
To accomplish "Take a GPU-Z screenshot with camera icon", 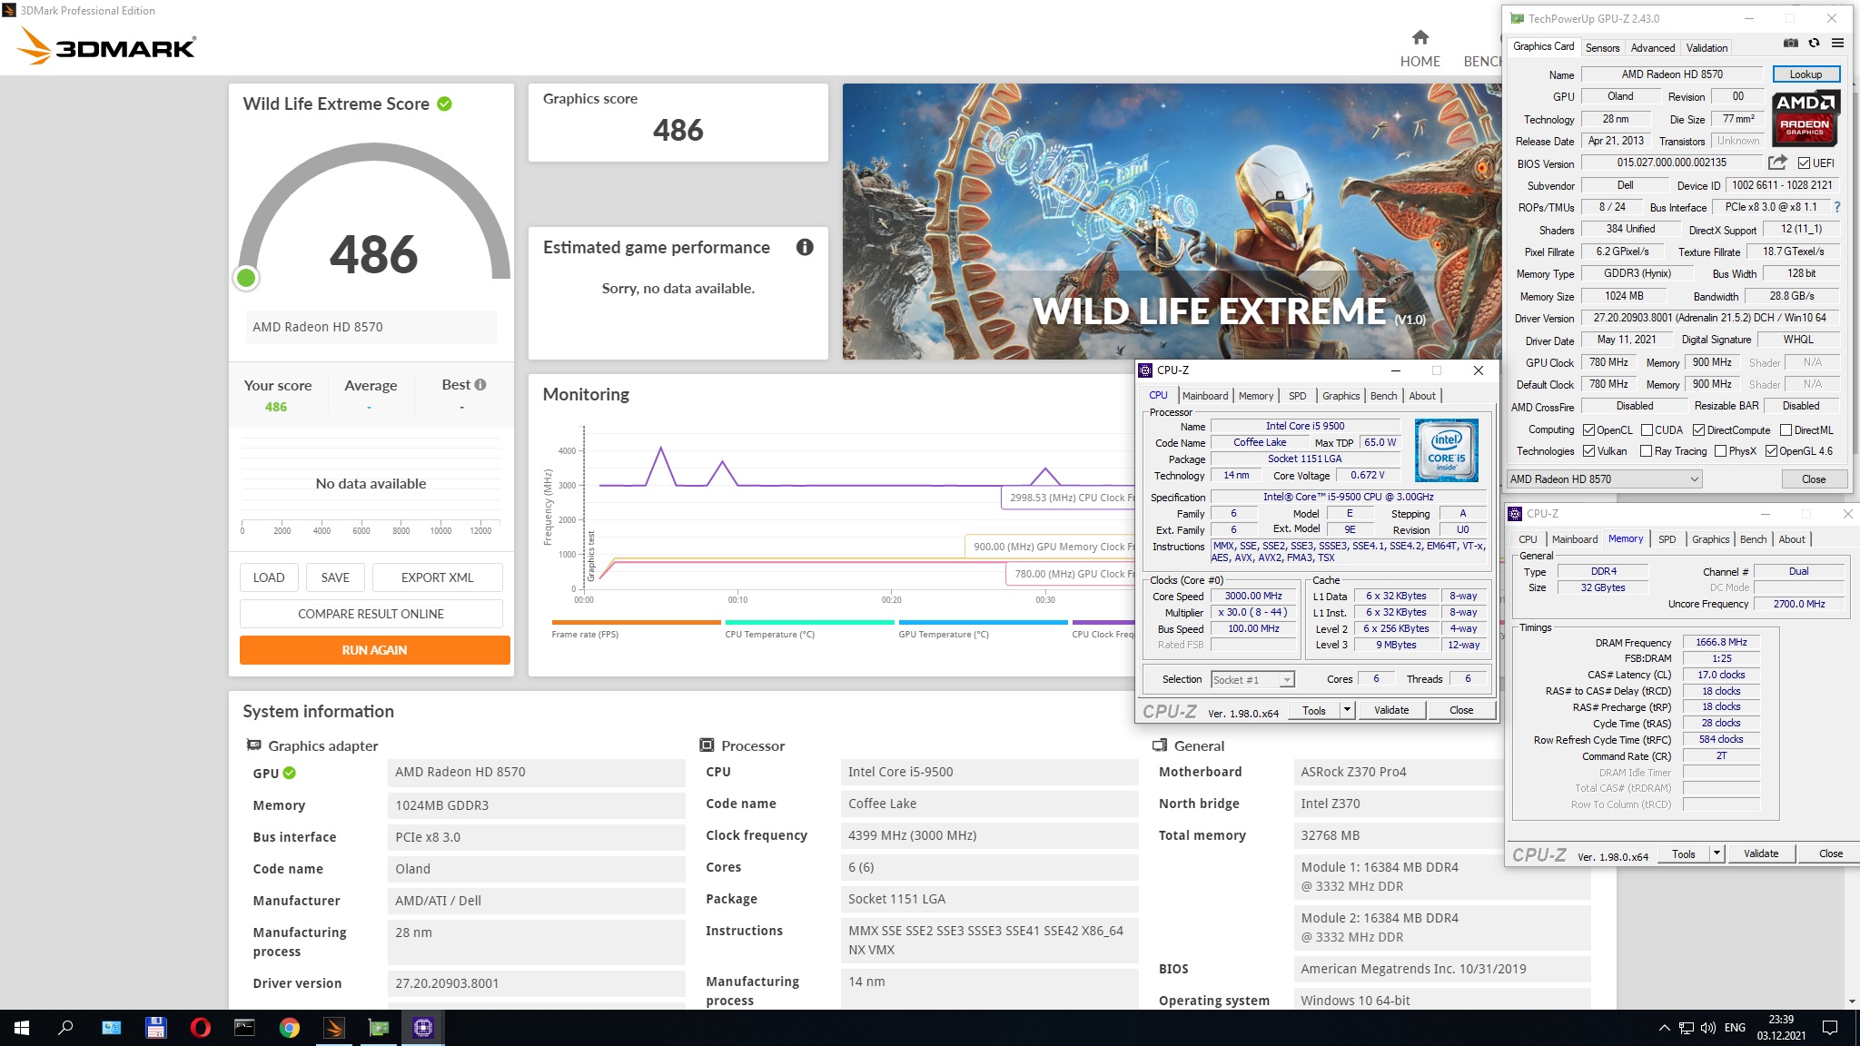I will (x=1790, y=44).
